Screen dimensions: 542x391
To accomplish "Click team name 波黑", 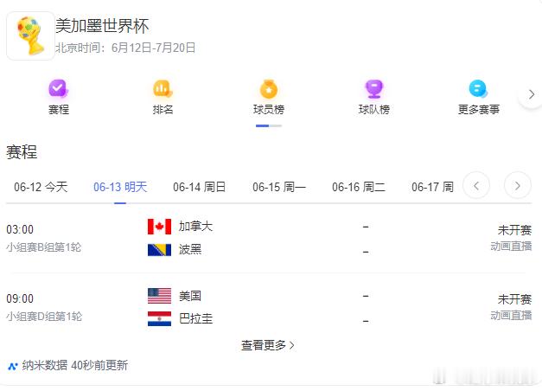I will coord(190,249).
